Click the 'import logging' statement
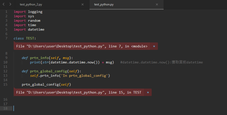The height and width of the screenshot is (115, 227). (x=28, y=12)
